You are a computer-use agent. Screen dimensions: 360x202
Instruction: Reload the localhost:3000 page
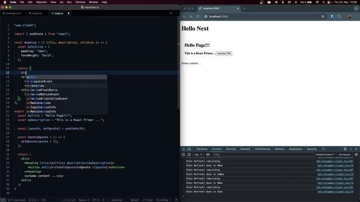coord(197,16)
